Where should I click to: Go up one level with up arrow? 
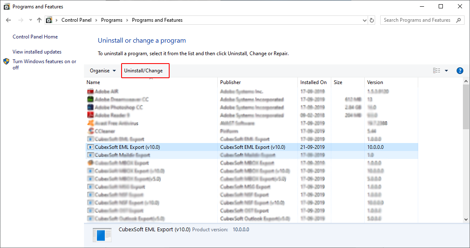(39, 20)
